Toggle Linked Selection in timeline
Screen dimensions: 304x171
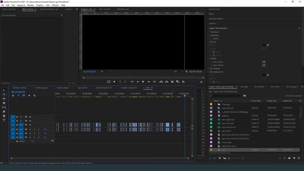[x=24, y=95]
